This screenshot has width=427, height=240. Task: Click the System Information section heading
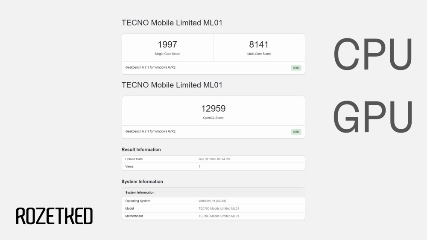[142, 182]
